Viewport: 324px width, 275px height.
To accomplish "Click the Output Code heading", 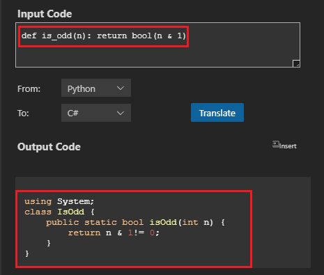I will point(49,147).
